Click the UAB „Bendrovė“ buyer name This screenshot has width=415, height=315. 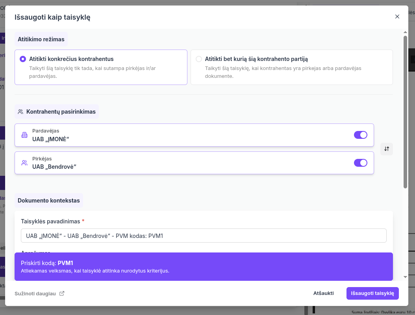pos(54,166)
